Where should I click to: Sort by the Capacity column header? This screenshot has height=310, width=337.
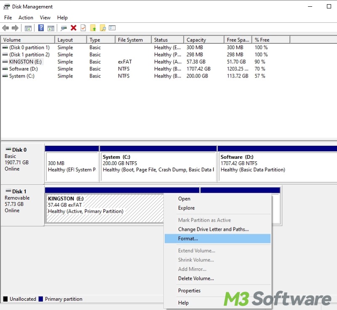pyautogui.click(x=204, y=40)
